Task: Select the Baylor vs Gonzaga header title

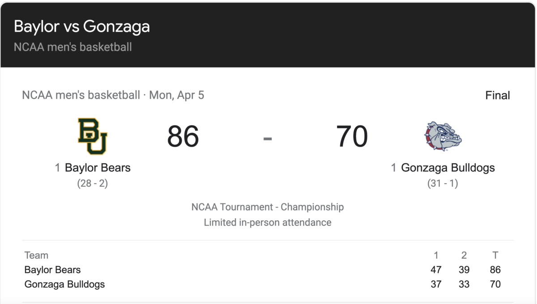Action: tap(82, 27)
